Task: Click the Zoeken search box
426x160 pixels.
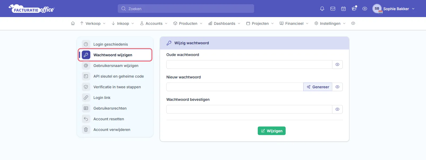Action: coord(186,9)
